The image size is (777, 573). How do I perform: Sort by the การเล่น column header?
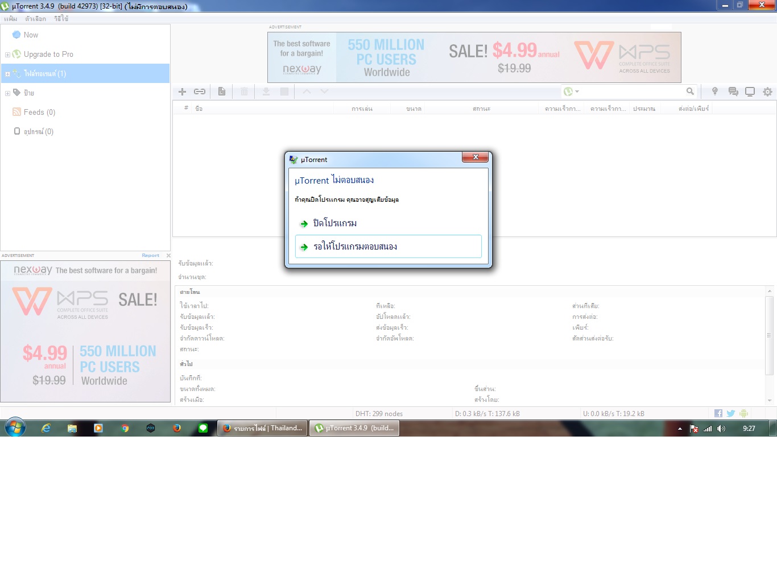(x=362, y=108)
